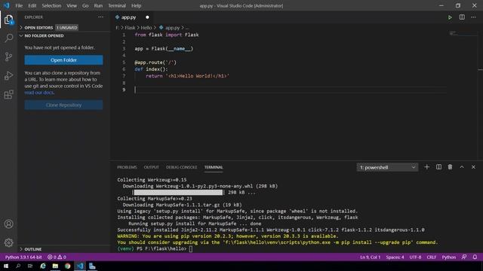Maximize the panel with the up chevron

pos(462,167)
